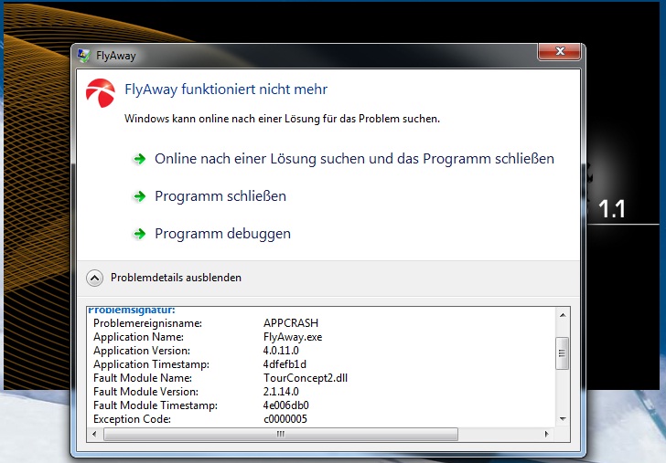The width and height of the screenshot is (666, 463).
Task: Click the APPCRASH value
Action: point(291,323)
